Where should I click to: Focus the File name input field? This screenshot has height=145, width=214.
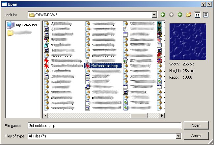[x=105, y=126]
